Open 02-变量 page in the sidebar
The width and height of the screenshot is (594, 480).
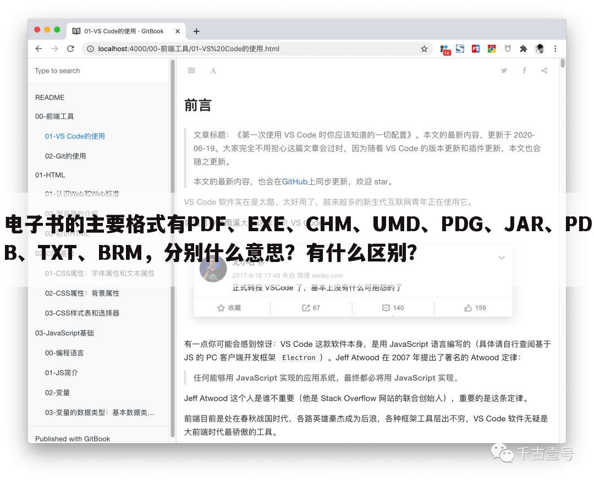(x=57, y=392)
